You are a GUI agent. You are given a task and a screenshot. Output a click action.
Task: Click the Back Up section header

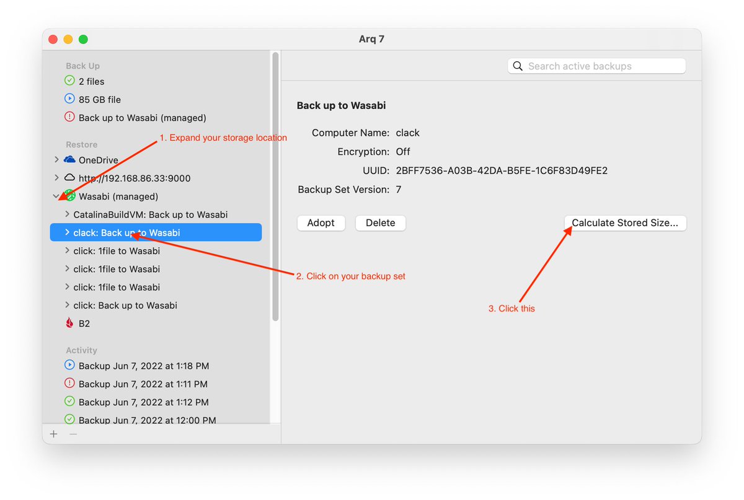point(82,66)
